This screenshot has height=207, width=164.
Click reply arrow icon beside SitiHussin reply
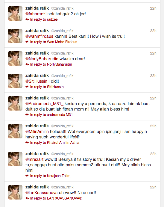(27, 87)
